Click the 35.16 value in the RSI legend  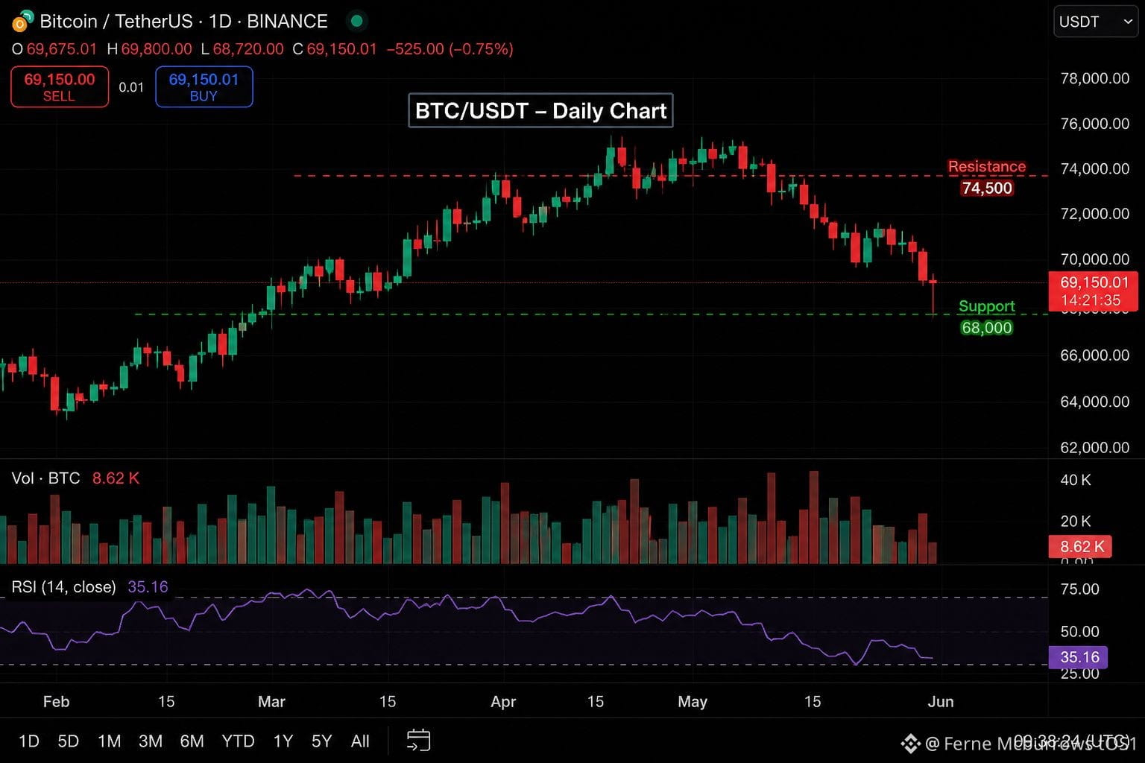pyautogui.click(x=148, y=587)
